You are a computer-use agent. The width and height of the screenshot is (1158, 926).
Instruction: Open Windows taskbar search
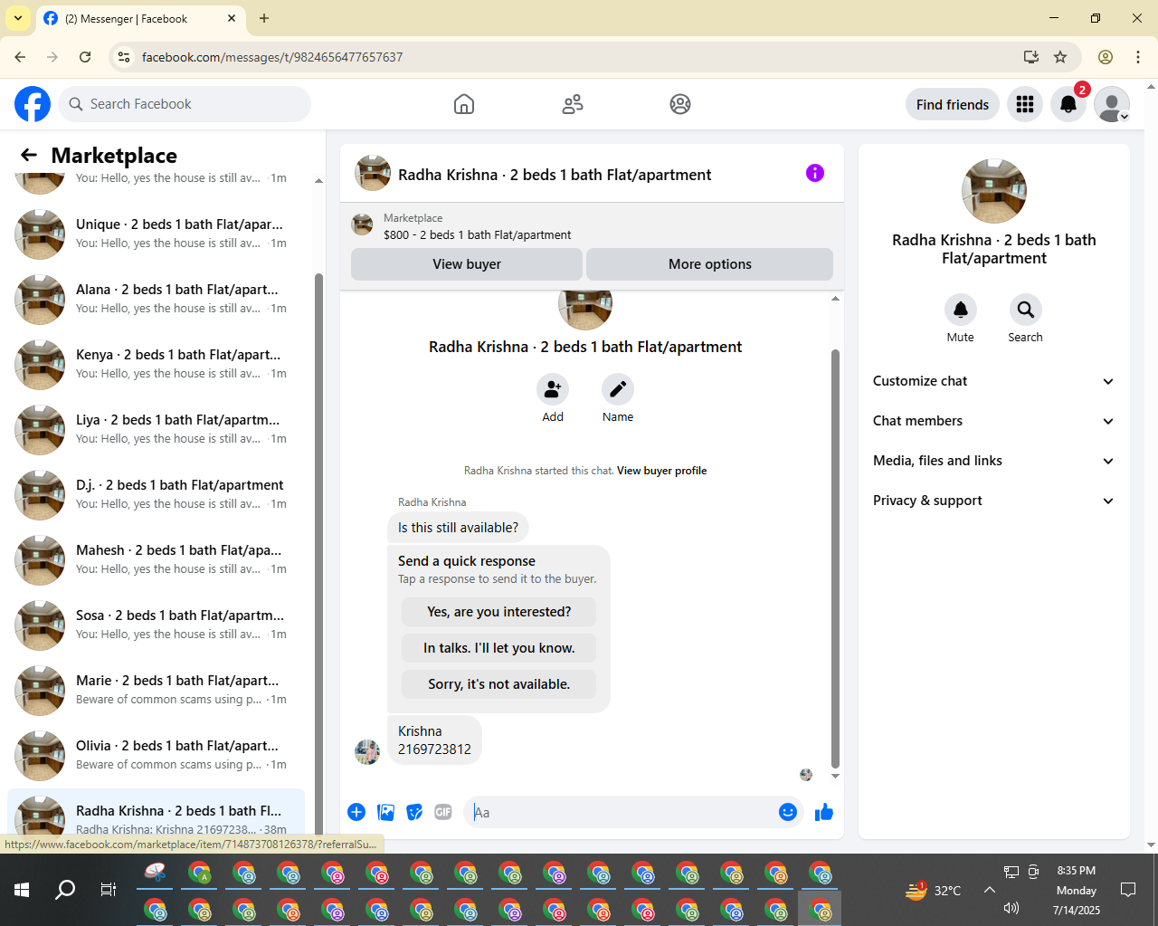65,890
